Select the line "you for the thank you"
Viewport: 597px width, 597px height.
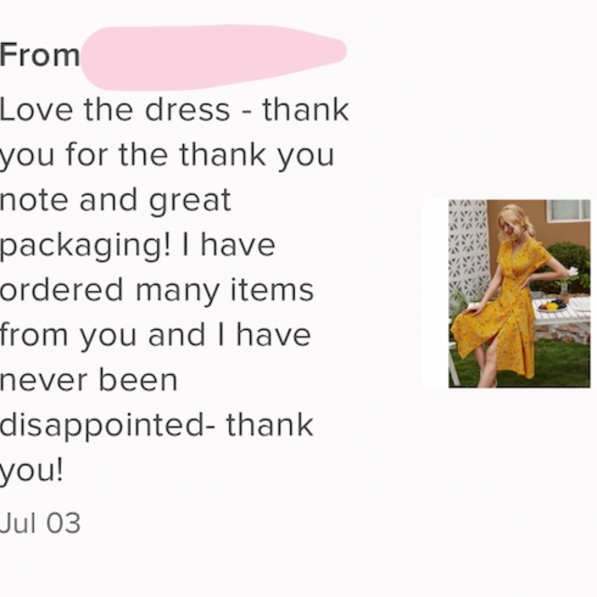[x=167, y=155]
